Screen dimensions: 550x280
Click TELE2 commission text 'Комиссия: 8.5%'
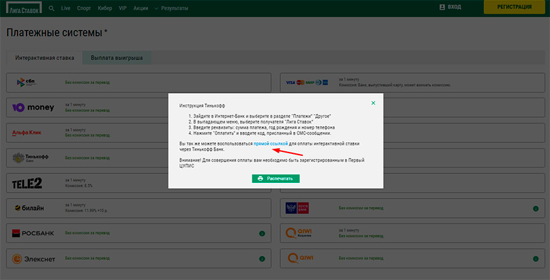(x=79, y=186)
